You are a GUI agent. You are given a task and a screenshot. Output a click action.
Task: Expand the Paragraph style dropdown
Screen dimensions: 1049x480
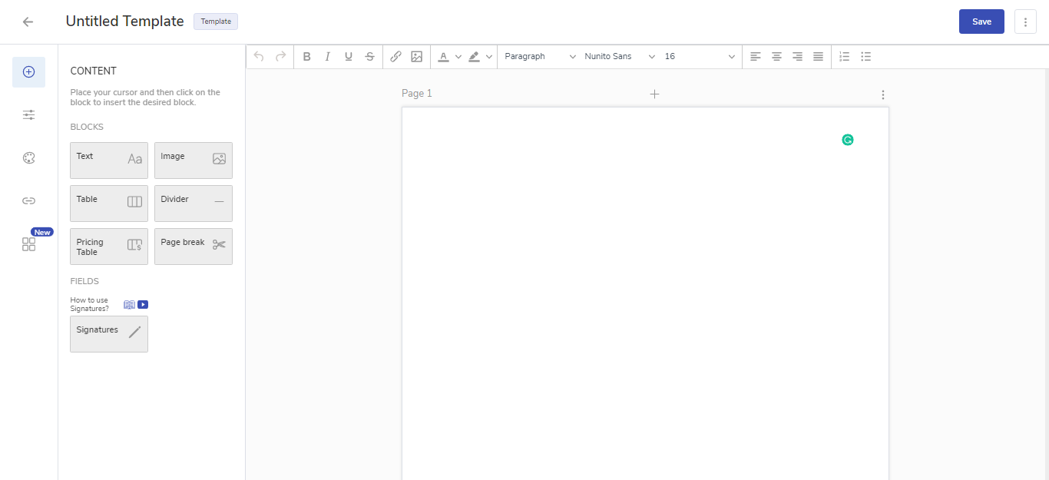click(x=540, y=57)
